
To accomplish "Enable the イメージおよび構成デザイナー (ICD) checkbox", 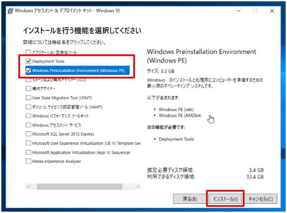I will 28,80.
